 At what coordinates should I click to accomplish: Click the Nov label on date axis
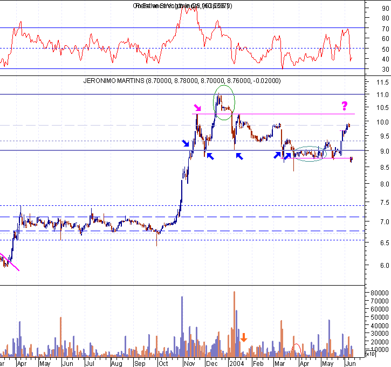tap(189, 364)
